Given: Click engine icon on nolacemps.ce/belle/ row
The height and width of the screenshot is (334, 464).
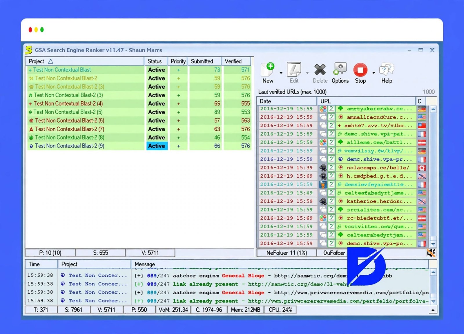Looking at the screenshot, I should [x=323, y=167].
